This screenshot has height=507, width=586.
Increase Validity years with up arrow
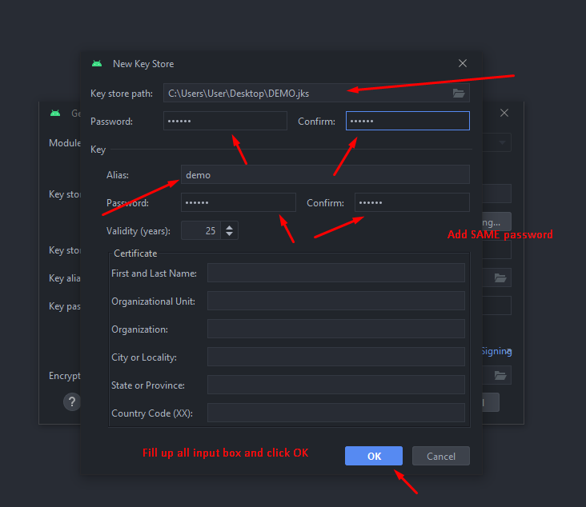pos(230,226)
